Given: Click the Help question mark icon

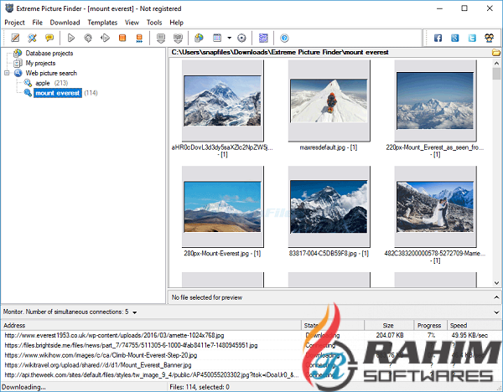Looking at the screenshot, I should pyautogui.click(x=285, y=38).
